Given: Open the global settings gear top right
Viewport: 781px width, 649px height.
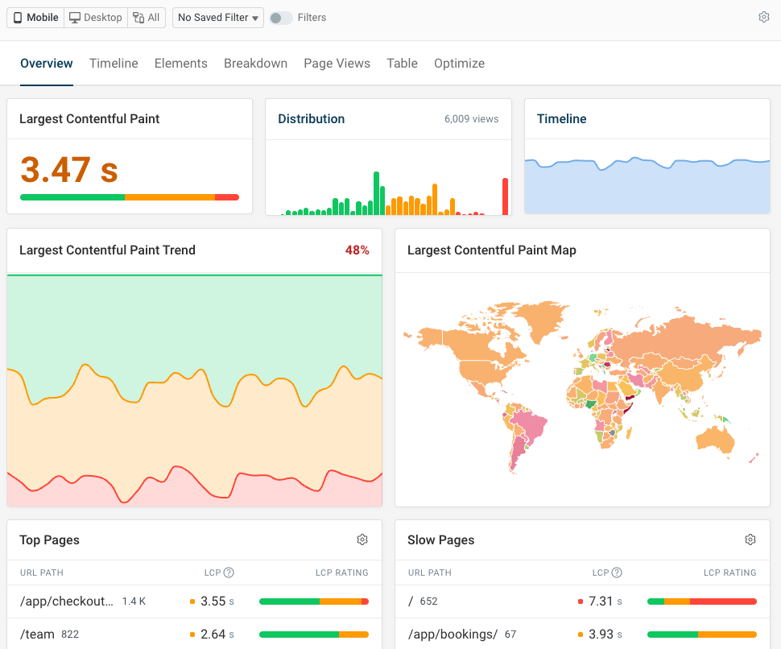Looking at the screenshot, I should 763,16.
